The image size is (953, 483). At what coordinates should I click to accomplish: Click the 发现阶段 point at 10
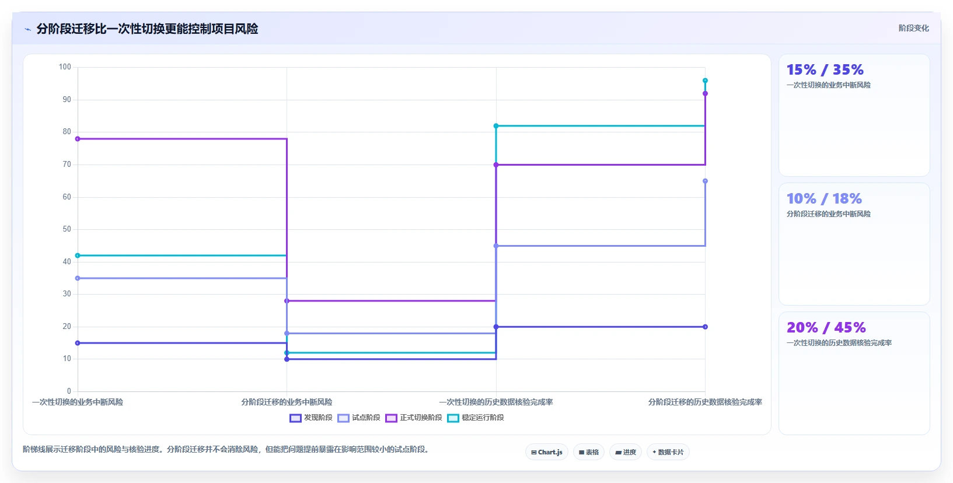pos(287,359)
